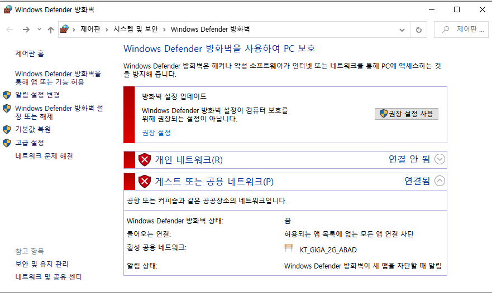
Task: Click the Back navigation arrow
Action: pyautogui.click(x=9, y=30)
